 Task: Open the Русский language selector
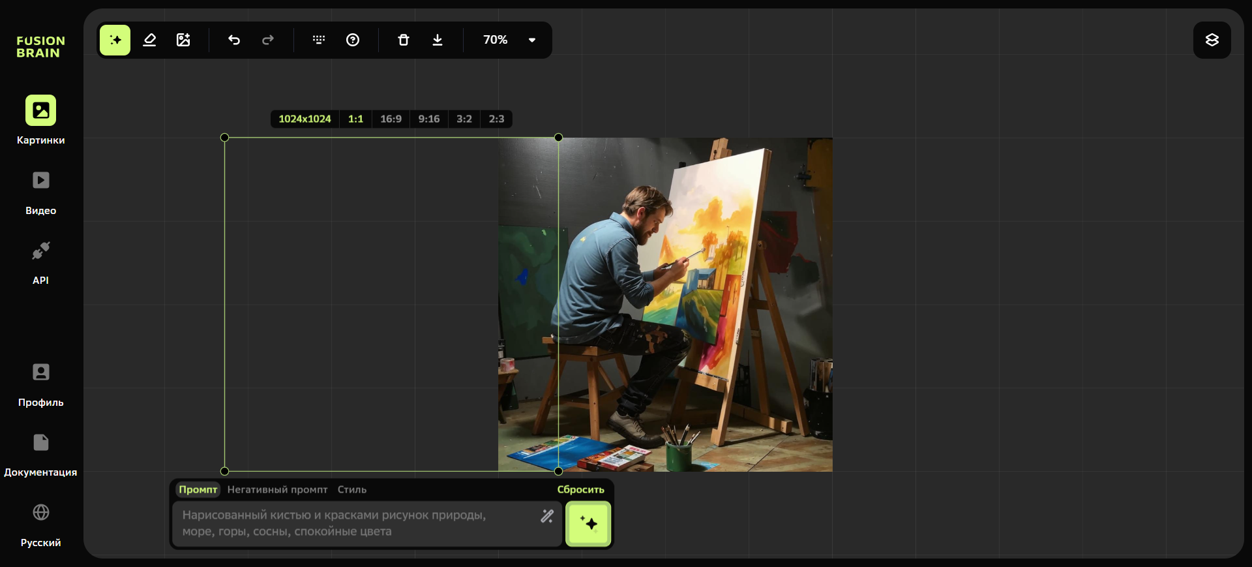tap(40, 524)
